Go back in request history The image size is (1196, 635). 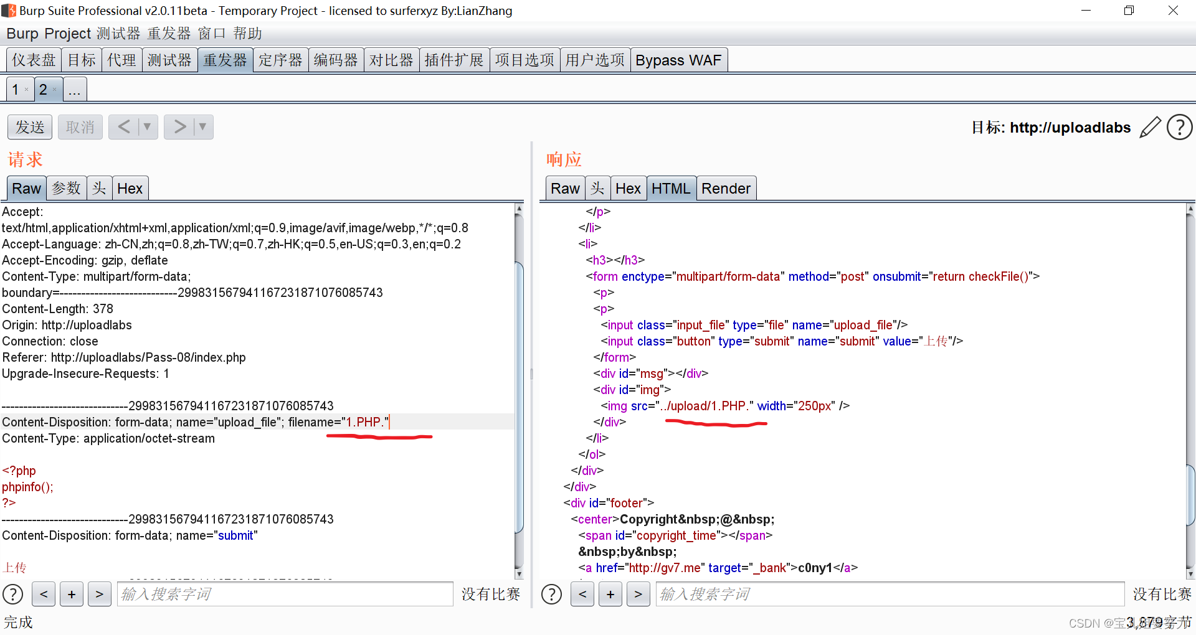[x=124, y=127]
